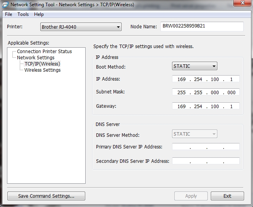Click the Exit button
The image size is (253, 207).
pyautogui.click(x=227, y=196)
